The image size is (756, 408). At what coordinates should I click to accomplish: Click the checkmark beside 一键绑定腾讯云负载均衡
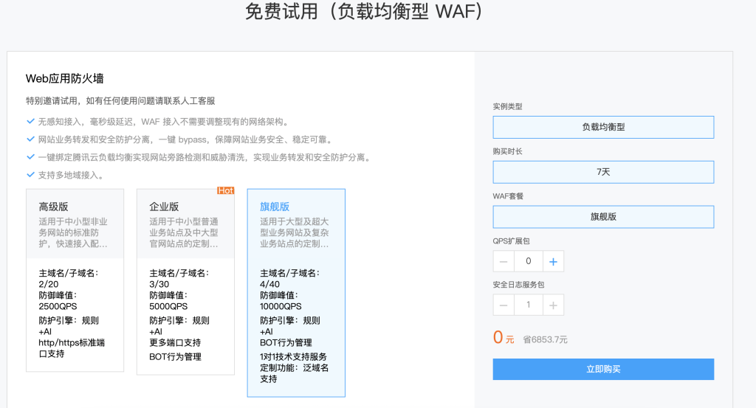(30, 157)
